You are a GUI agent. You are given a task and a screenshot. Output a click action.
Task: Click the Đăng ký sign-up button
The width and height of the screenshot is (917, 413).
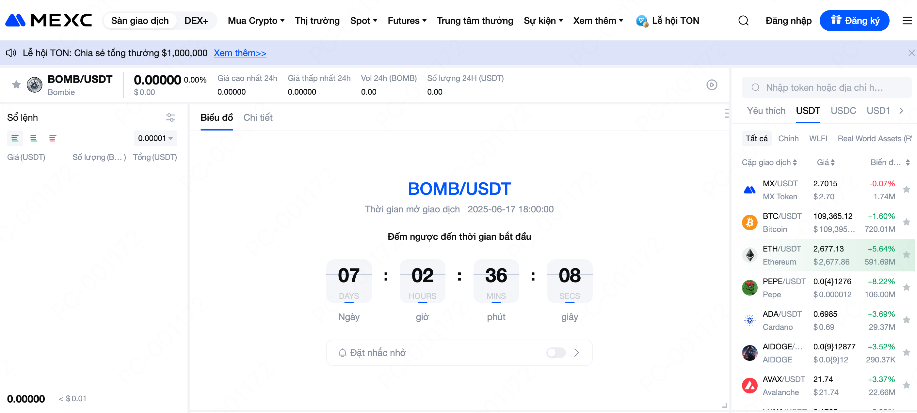[854, 21]
